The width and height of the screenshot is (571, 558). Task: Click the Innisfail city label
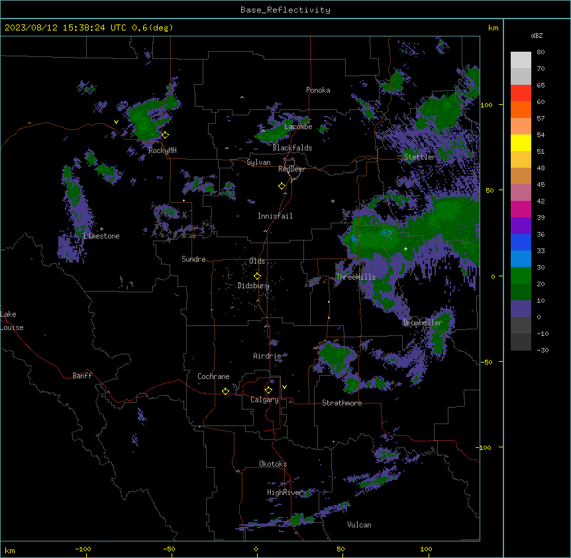click(275, 216)
